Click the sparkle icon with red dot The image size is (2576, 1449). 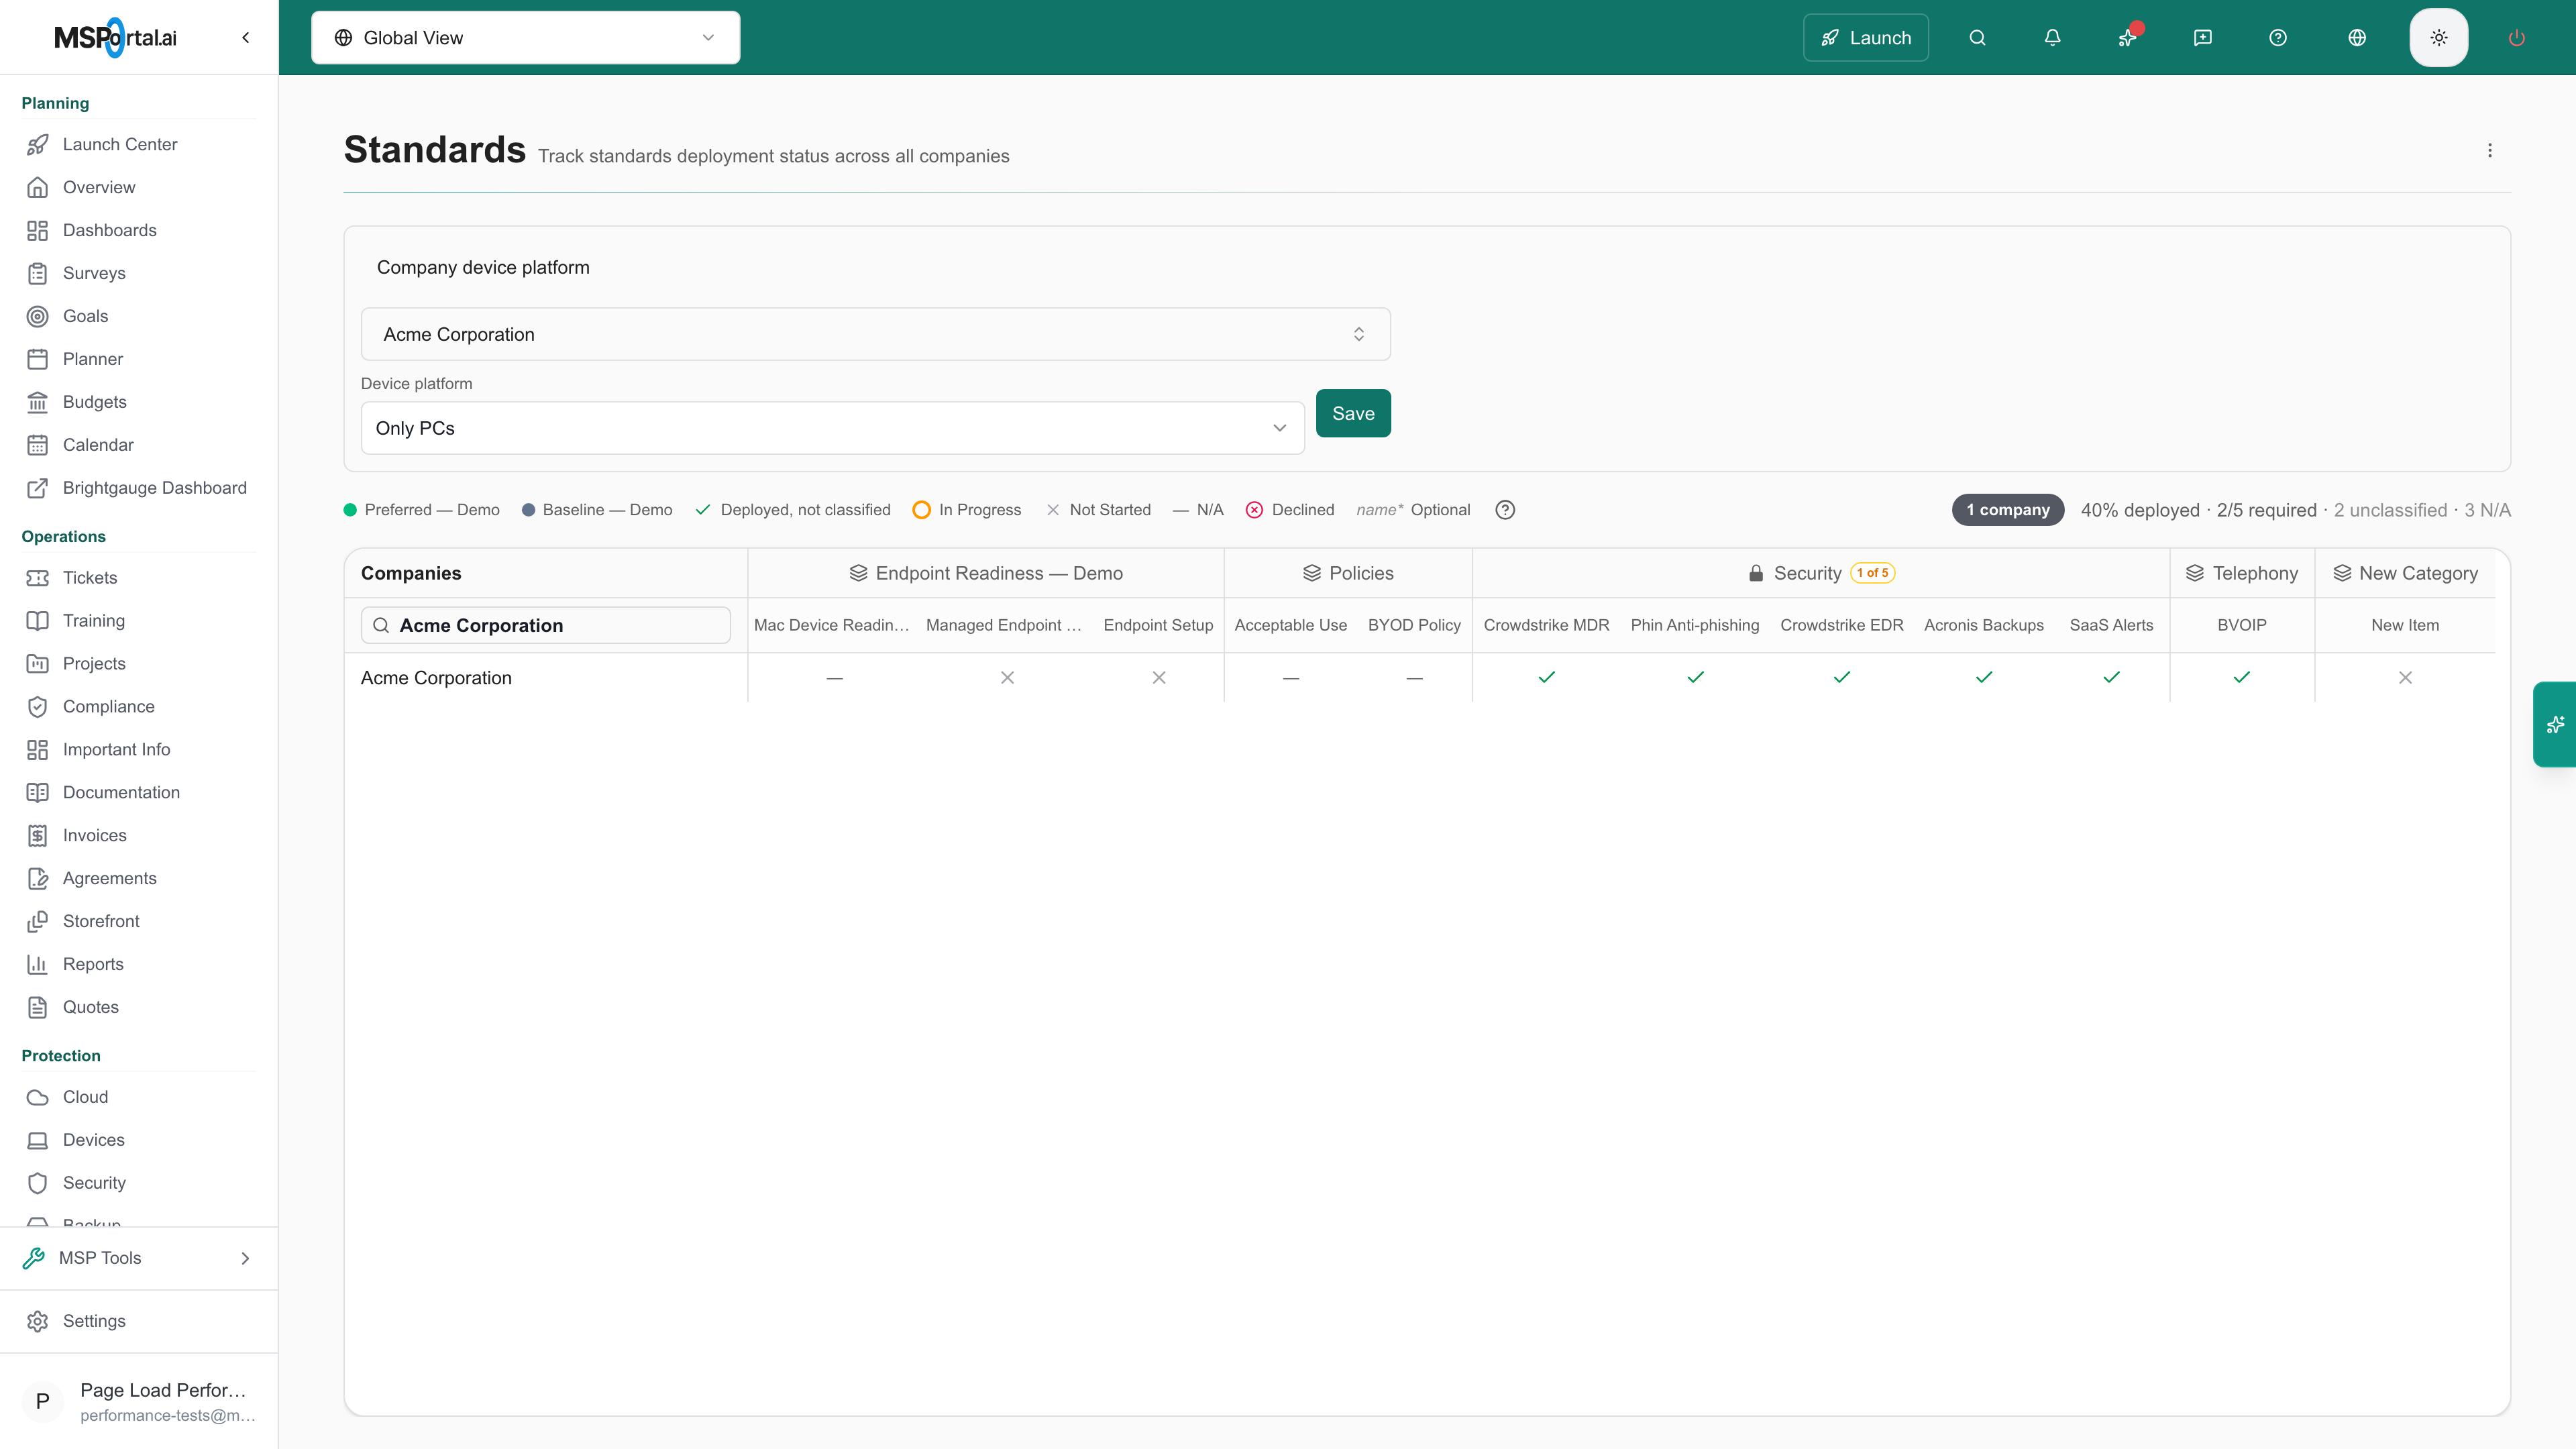pos(2127,38)
